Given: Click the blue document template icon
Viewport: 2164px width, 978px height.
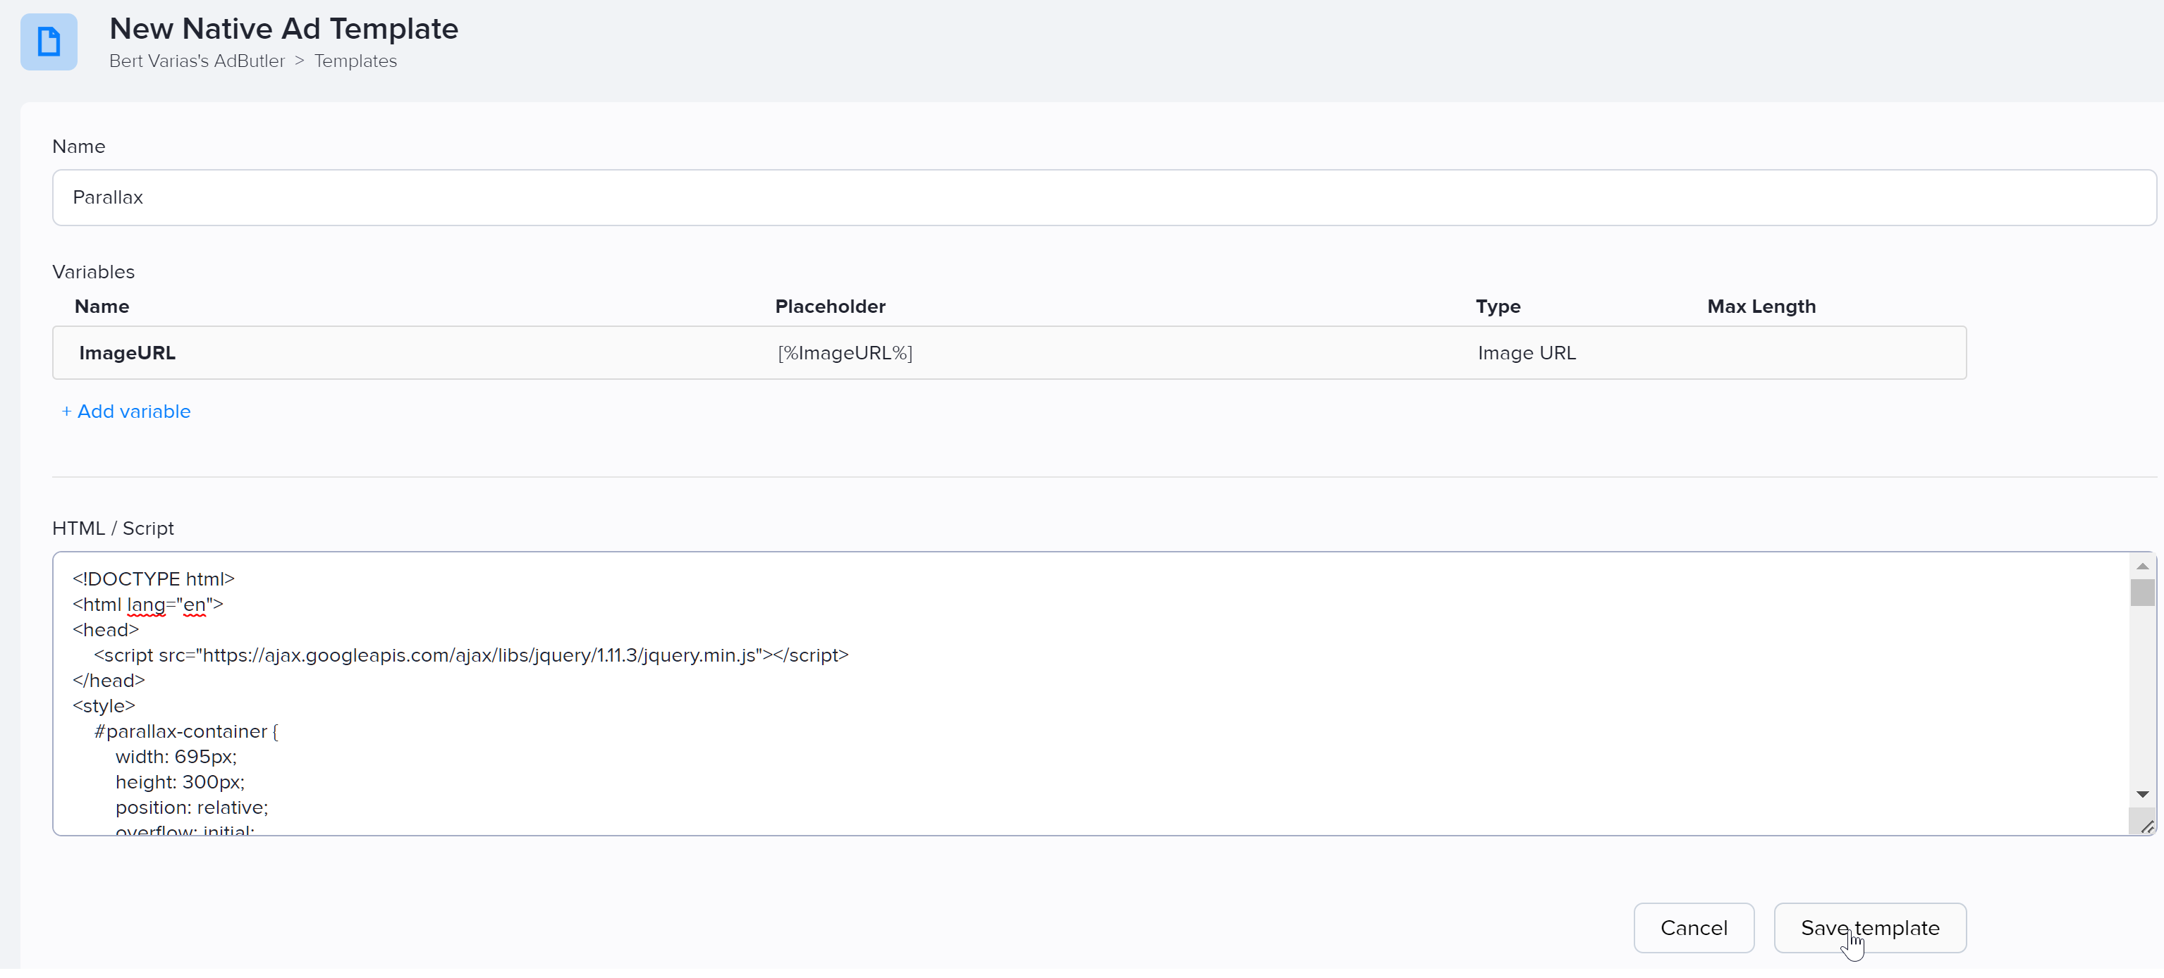Looking at the screenshot, I should click(49, 42).
